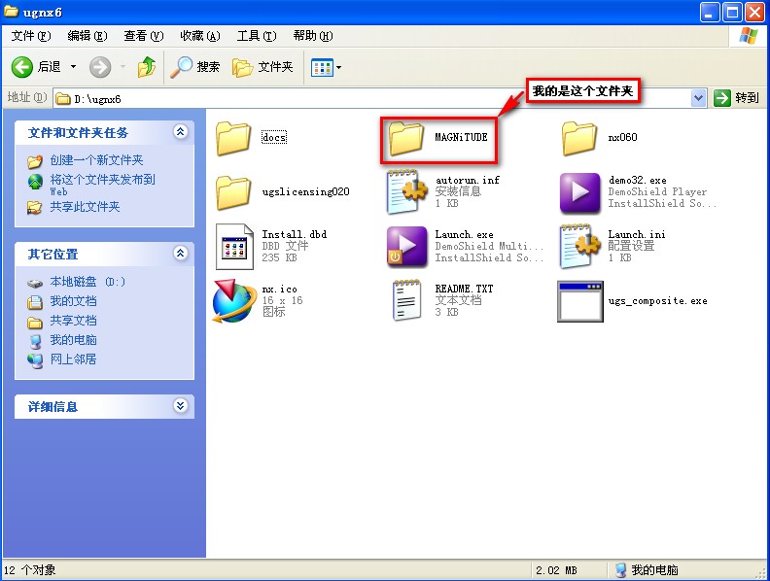Select the README.TXT document icon

[x=406, y=300]
